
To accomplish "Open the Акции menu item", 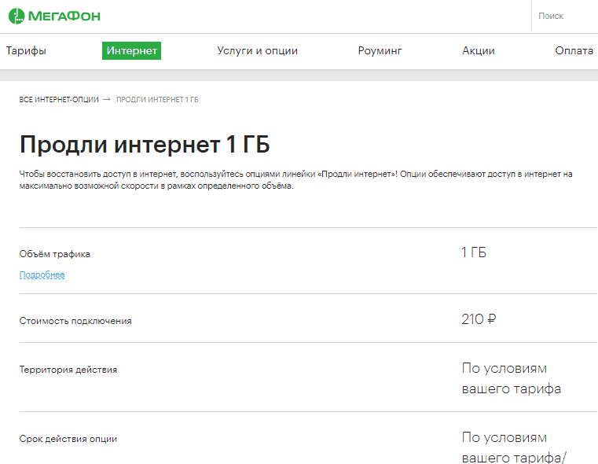I will [479, 51].
